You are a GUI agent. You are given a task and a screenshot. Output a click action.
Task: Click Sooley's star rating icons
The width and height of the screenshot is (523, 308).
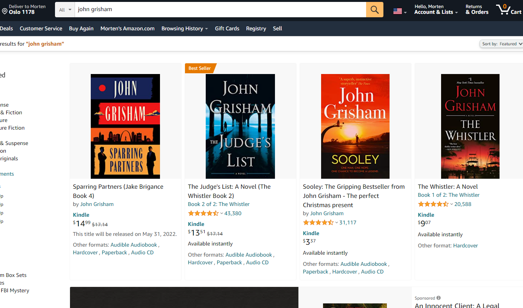click(318, 223)
